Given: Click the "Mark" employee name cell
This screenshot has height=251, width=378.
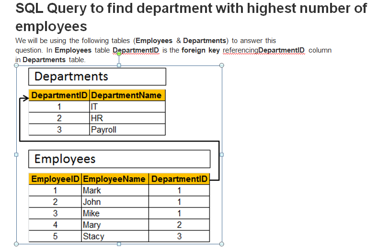Looking at the screenshot, I should pos(115,190).
